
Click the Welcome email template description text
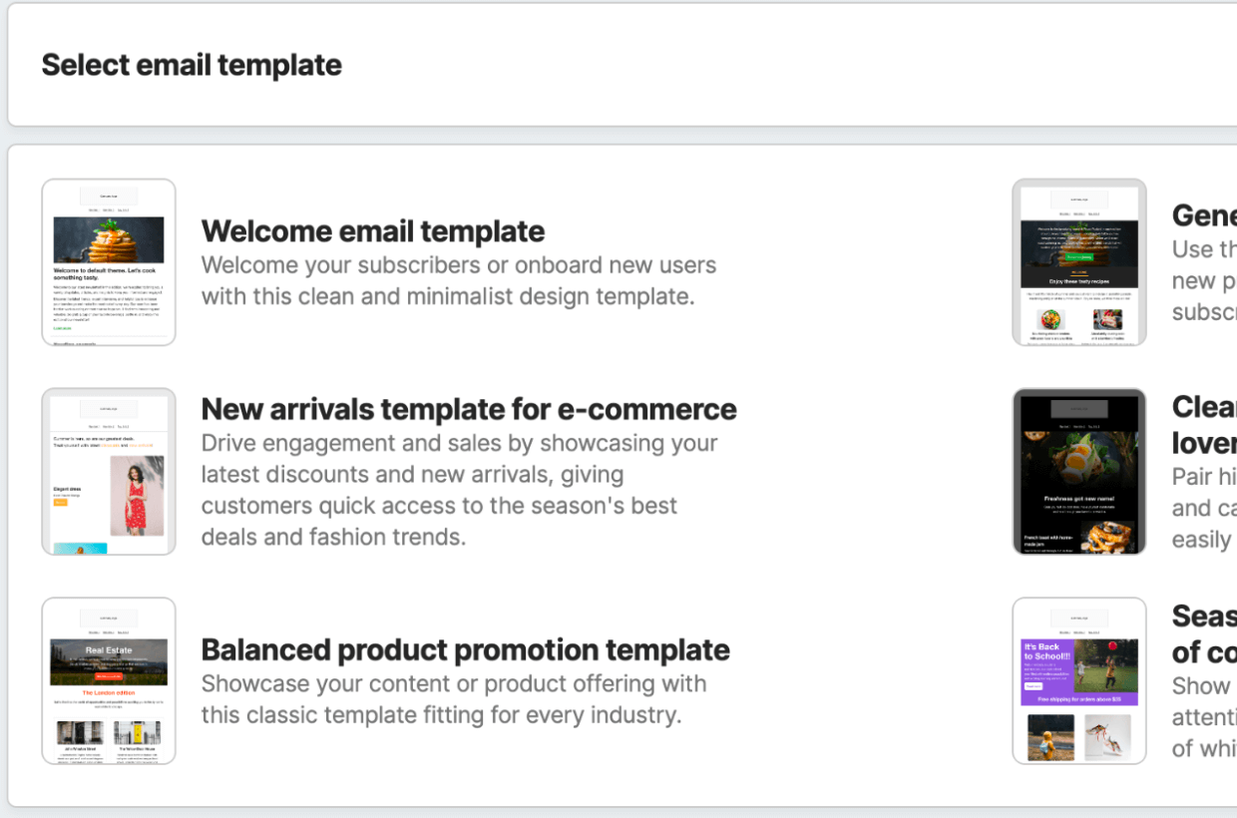[459, 281]
